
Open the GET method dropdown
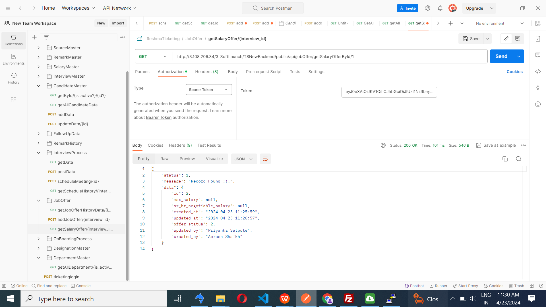pos(153,57)
